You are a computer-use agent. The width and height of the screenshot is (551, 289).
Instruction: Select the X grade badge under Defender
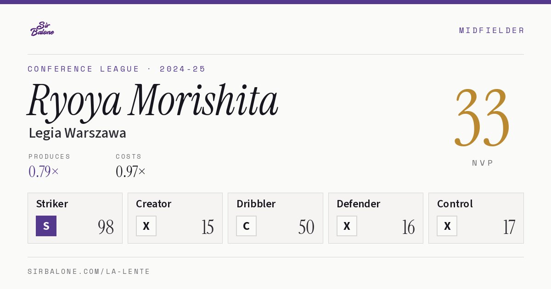point(347,226)
